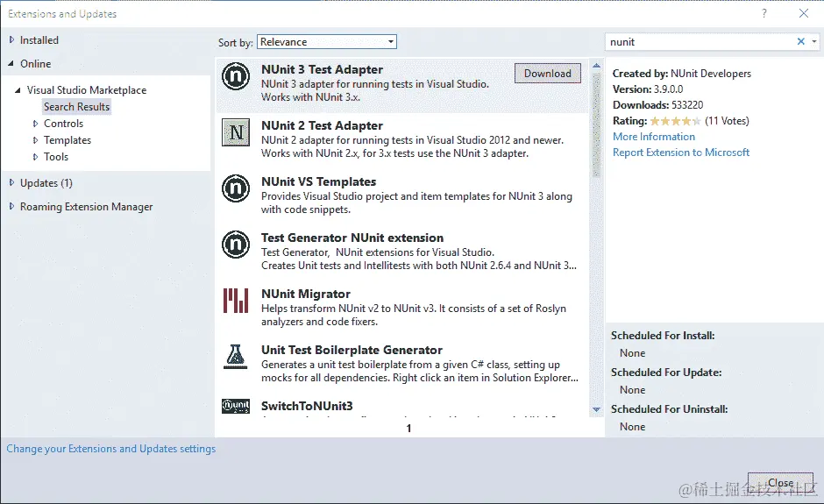Collapse the Online category
Viewport: 824px width, 504px height.
pos(11,64)
